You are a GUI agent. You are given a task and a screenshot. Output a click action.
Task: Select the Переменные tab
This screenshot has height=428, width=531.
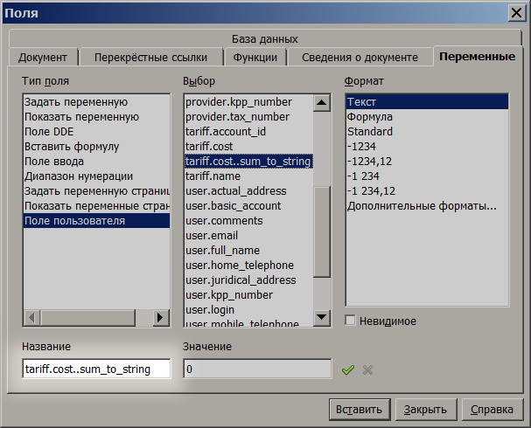pyautogui.click(x=478, y=56)
